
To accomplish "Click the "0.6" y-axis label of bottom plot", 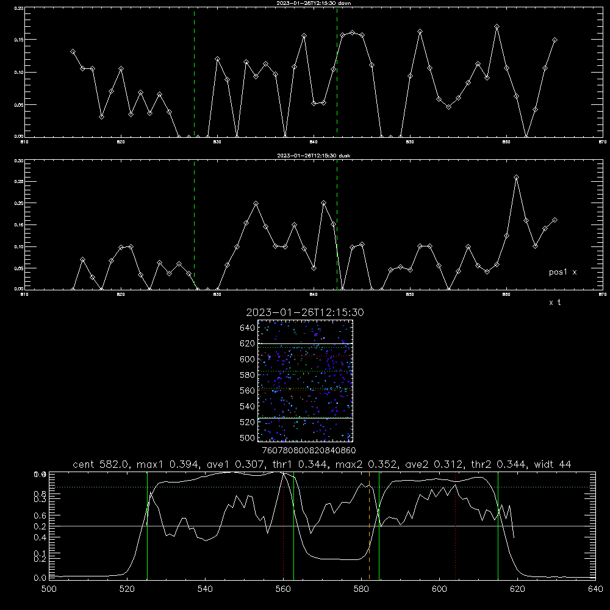I will (40, 515).
